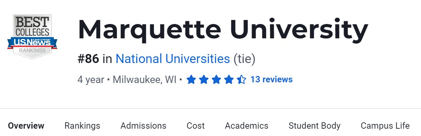The height and width of the screenshot is (136, 421).
Task: Click the half-filled fifth rating star
Action: click(x=241, y=80)
